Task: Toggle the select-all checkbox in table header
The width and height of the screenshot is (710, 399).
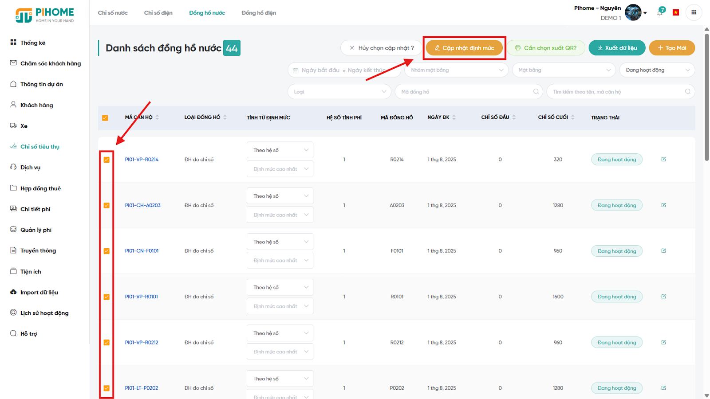Action: 105,118
